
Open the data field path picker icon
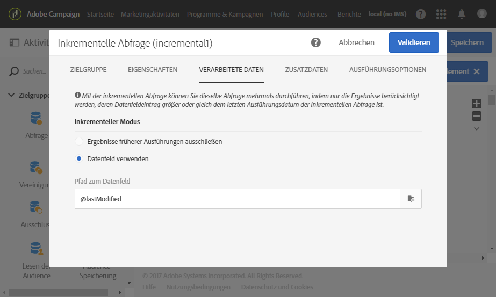[x=411, y=199]
